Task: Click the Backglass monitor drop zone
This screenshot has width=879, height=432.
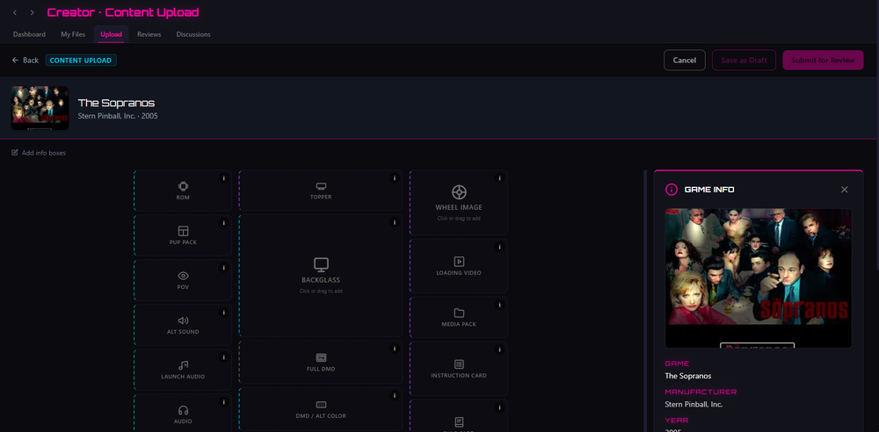Action: [321, 276]
